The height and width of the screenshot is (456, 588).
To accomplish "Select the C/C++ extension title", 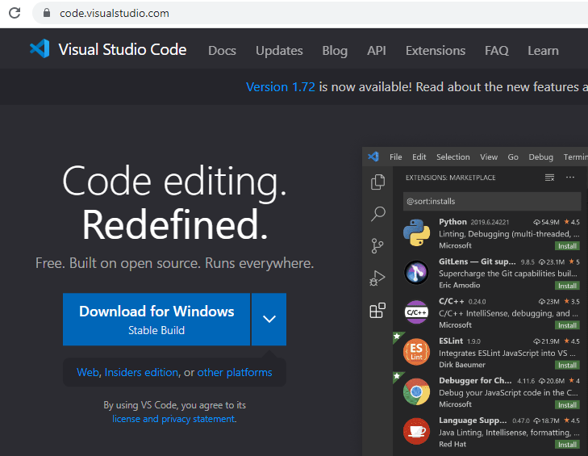I will coord(452,301).
